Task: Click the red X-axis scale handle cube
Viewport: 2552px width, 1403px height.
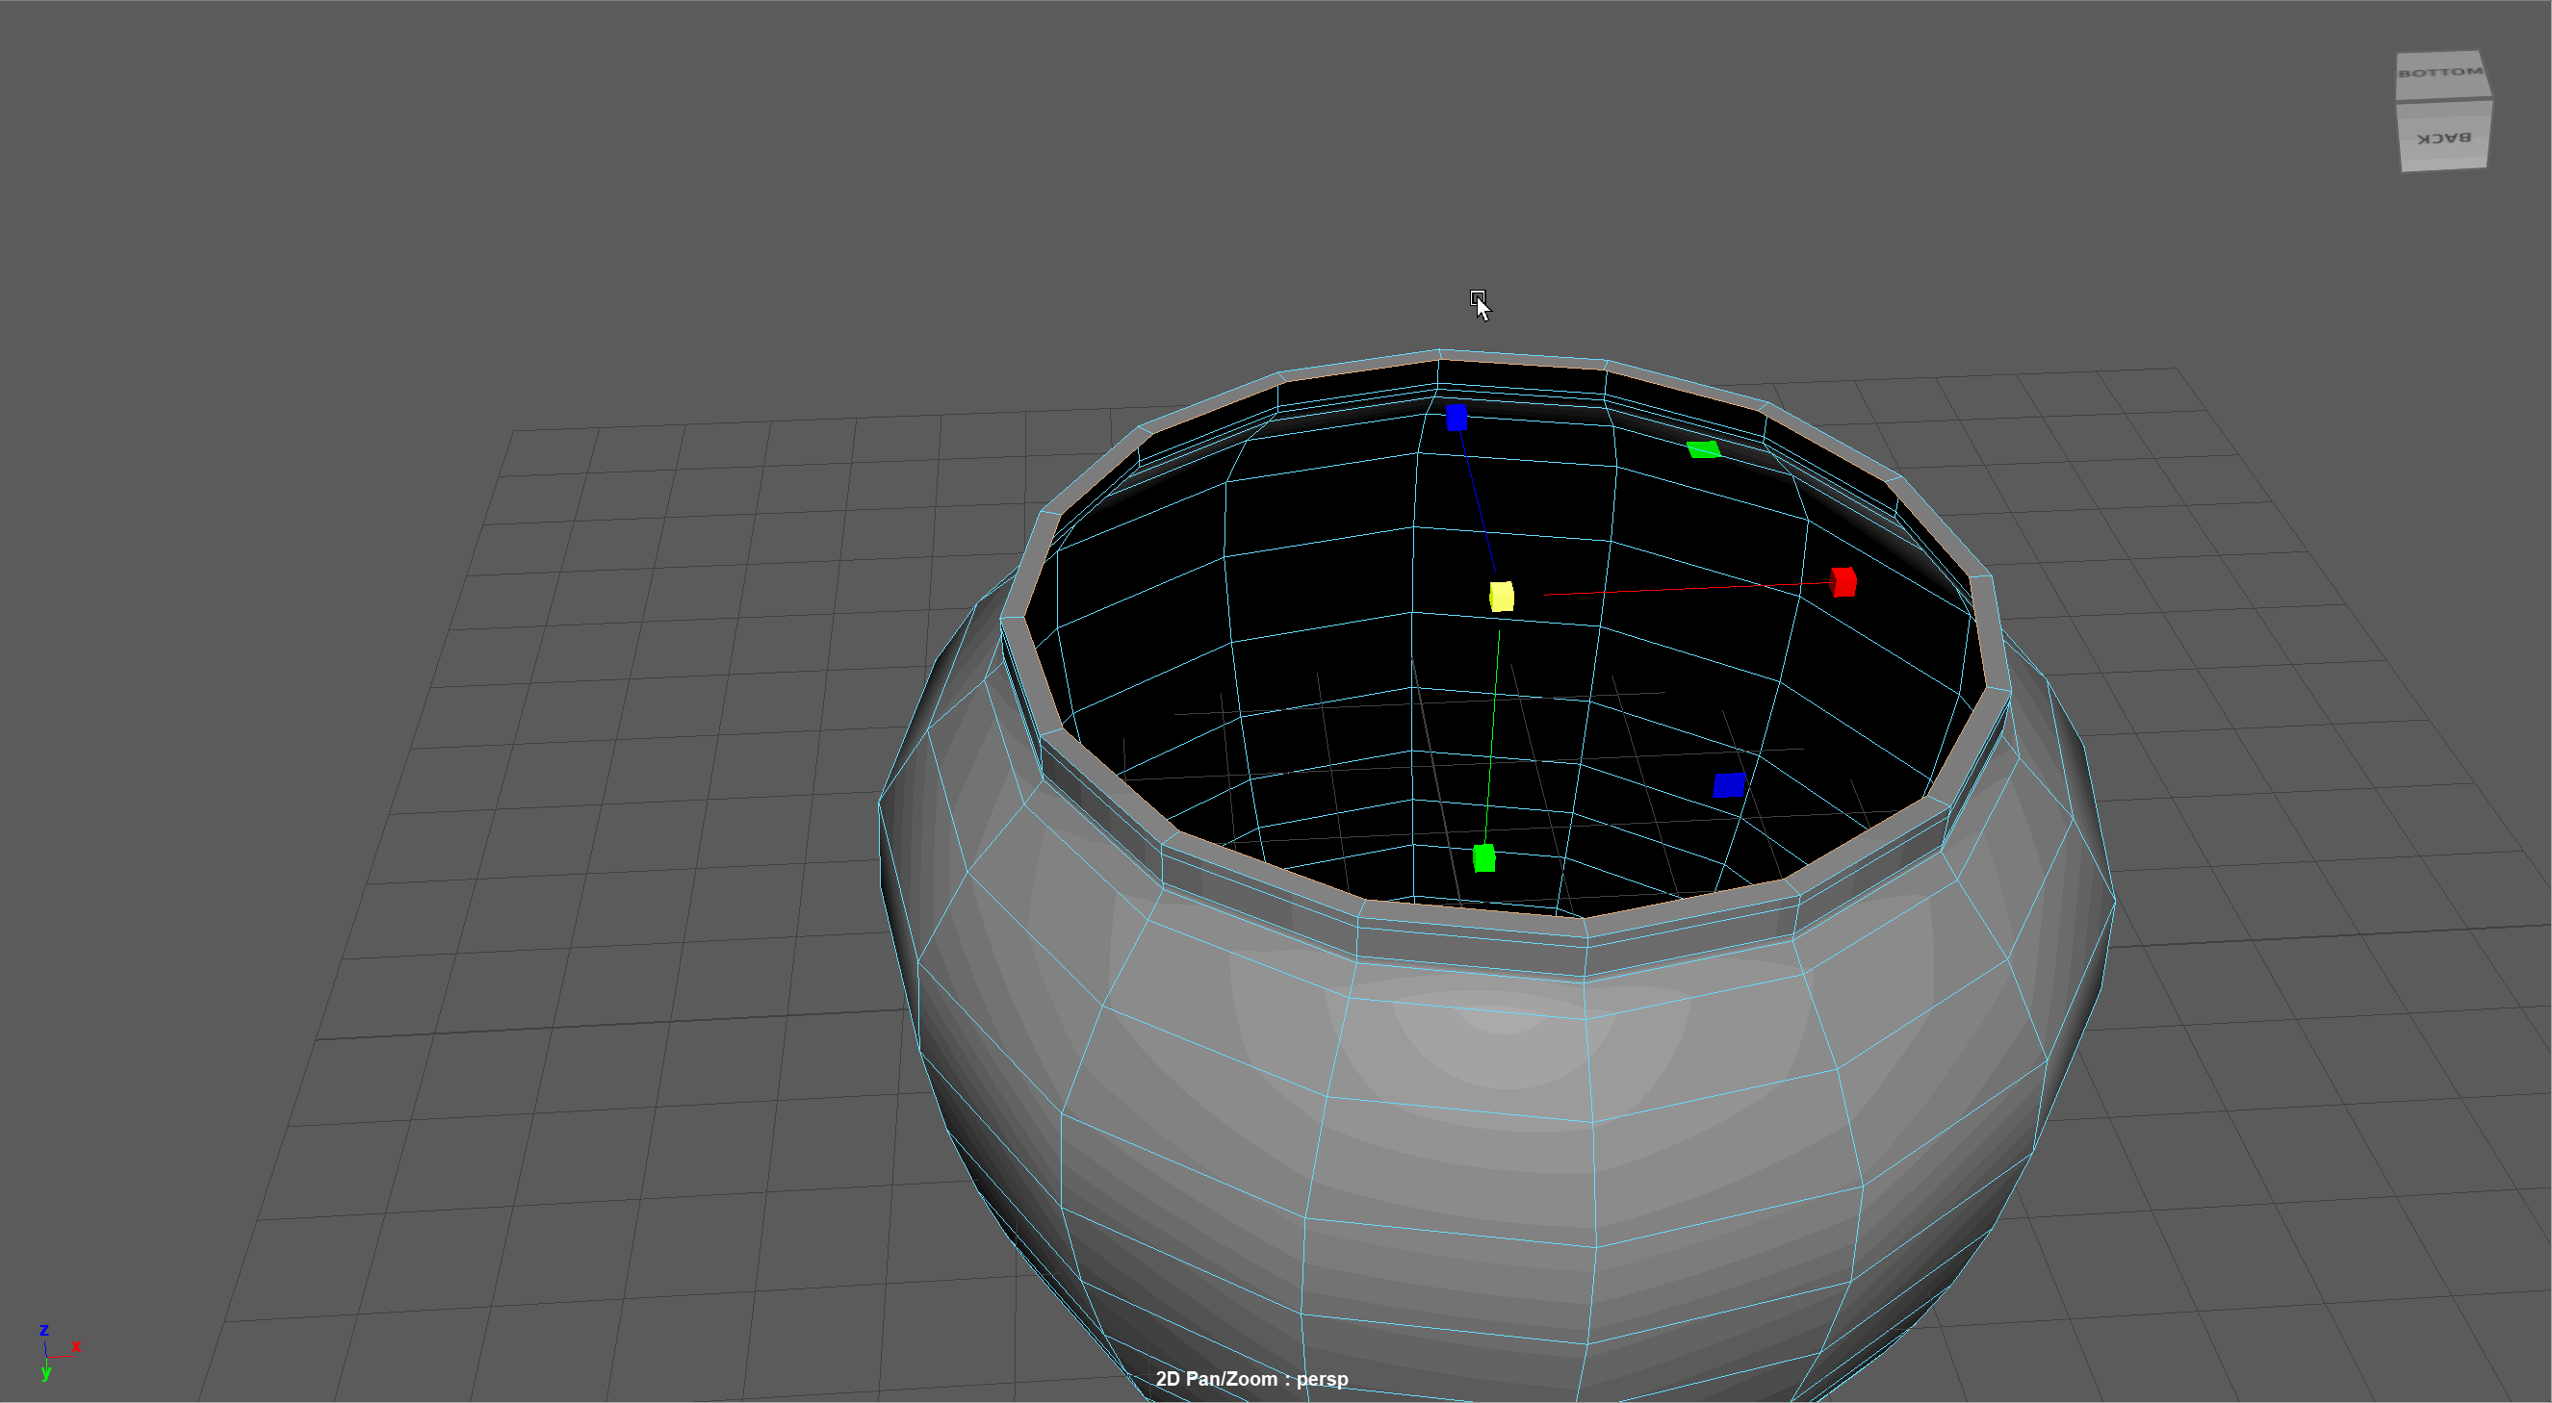Action: pos(1843,581)
